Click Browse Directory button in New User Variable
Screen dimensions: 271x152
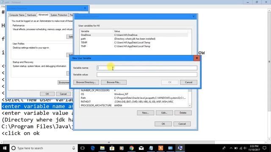coord(86,82)
